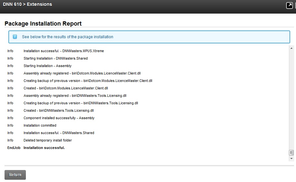Click the 'Package Installation Report' heading
296x182 pixels.
click(x=43, y=24)
